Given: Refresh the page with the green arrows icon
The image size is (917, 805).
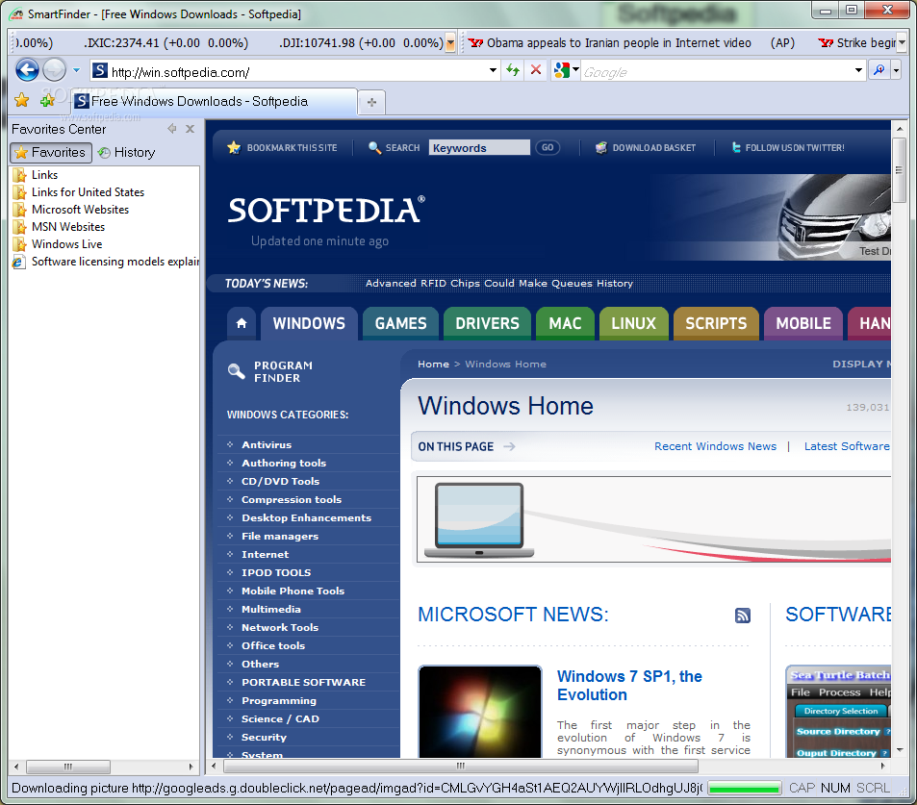Looking at the screenshot, I should tap(513, 71).
